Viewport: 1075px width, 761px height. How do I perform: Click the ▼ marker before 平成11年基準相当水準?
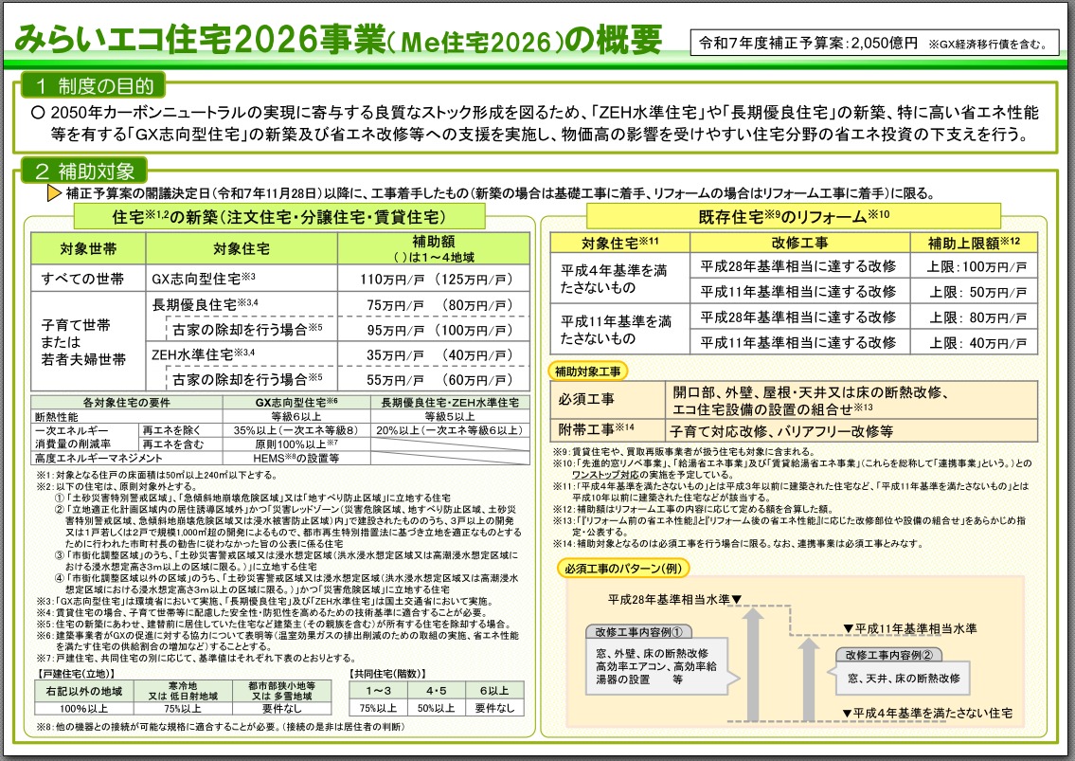click(x=850, y=627)
